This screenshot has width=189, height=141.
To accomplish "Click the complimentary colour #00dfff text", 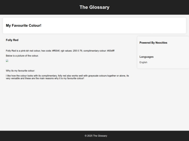I will coord(99,51).
